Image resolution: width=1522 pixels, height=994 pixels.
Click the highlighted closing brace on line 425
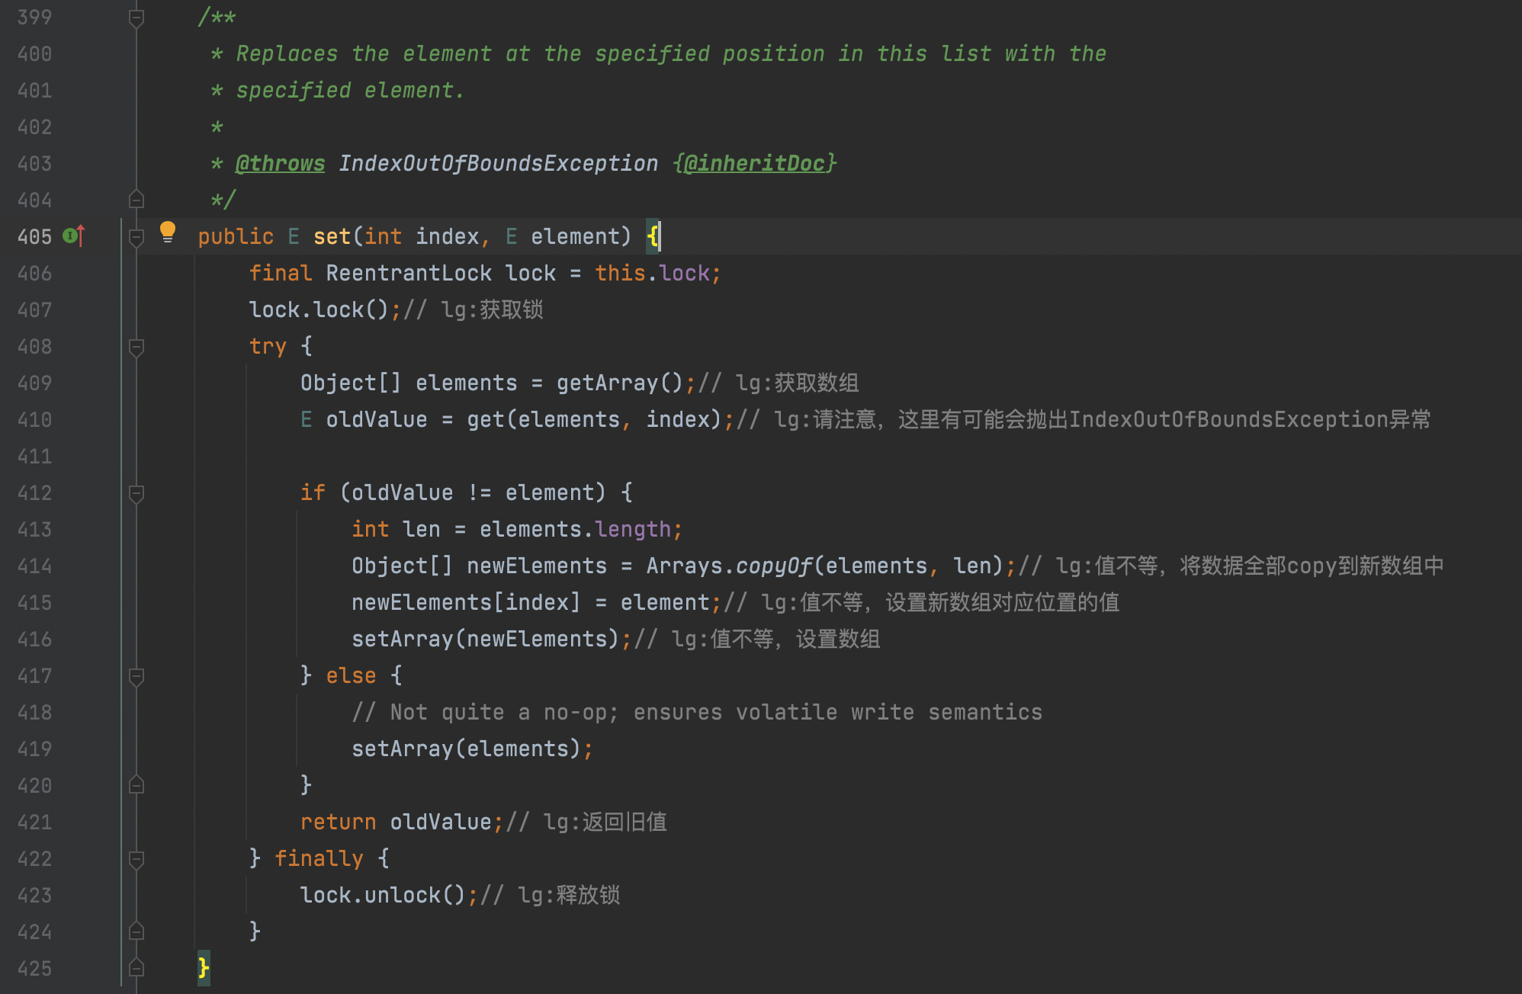tap(202, 969)
